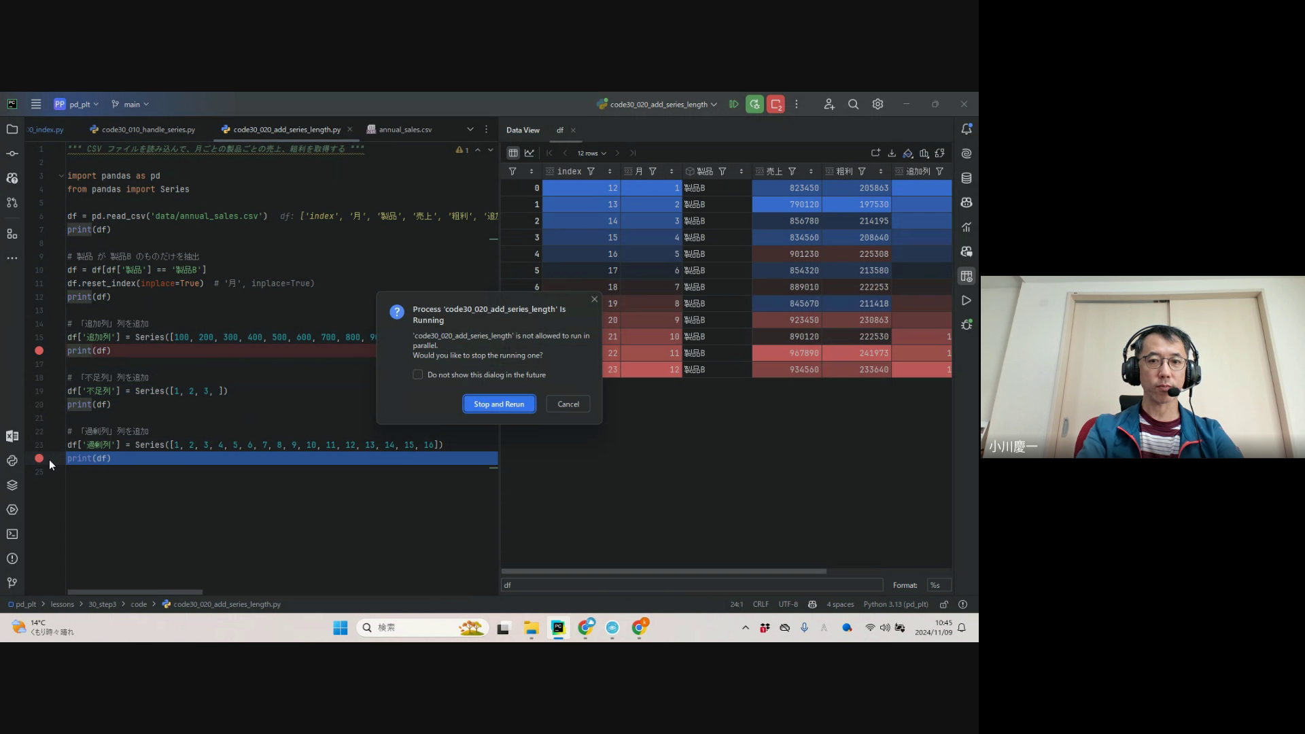
Task: Switch to code30_010_handle_series.py tab
Action: coord(147,129)
